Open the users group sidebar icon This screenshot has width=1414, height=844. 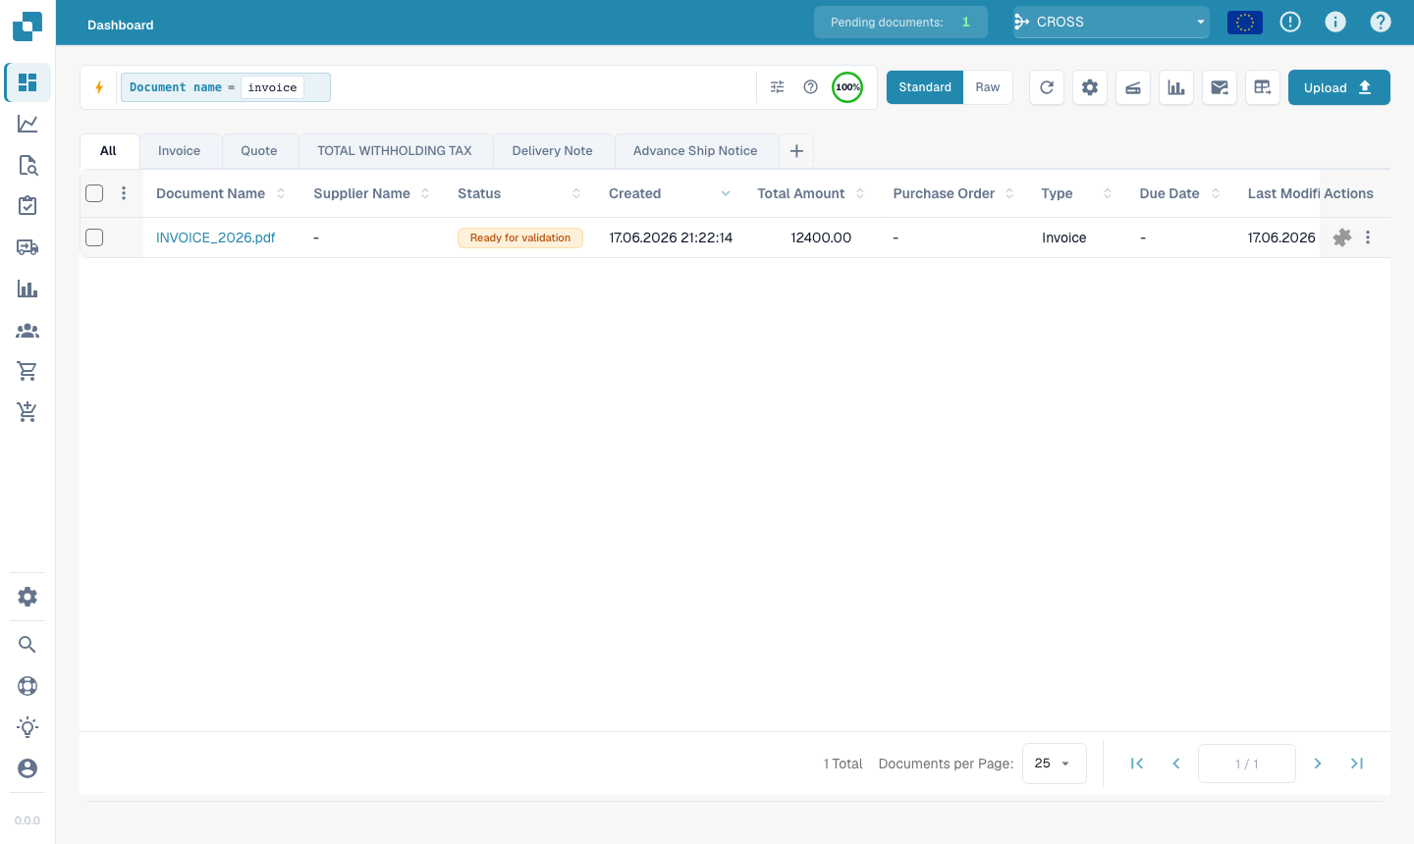(27, 331)
